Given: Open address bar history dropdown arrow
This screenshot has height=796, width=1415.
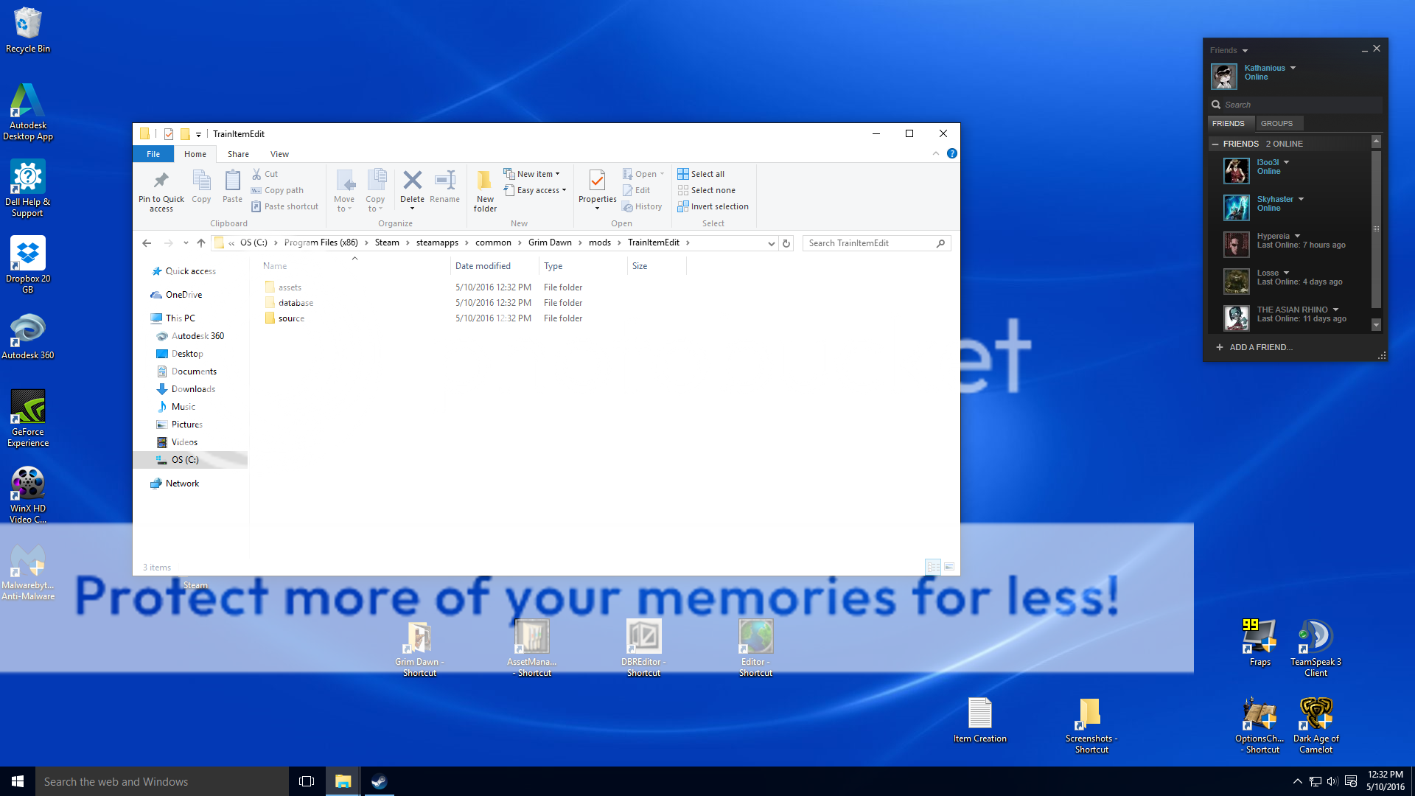Looking at the screenshot, I should pos(771,243).
